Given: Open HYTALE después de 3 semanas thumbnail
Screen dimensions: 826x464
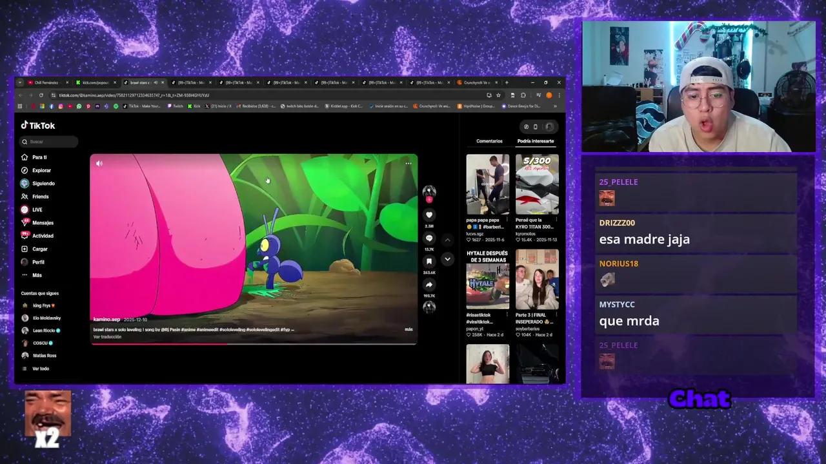Looking at the screenshot, I should coord(488,280).
